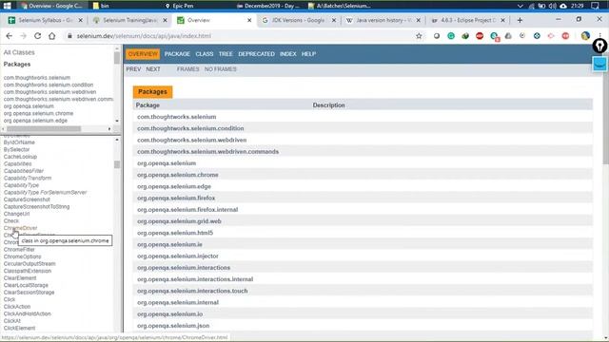Click the package list horizontal scrollbar
This screenshot has width=609, height=342.
pyautogui.click(x=44, y=129)
